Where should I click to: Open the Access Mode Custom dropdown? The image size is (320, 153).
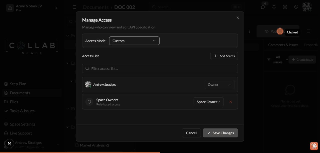click(x=134, y=41)
